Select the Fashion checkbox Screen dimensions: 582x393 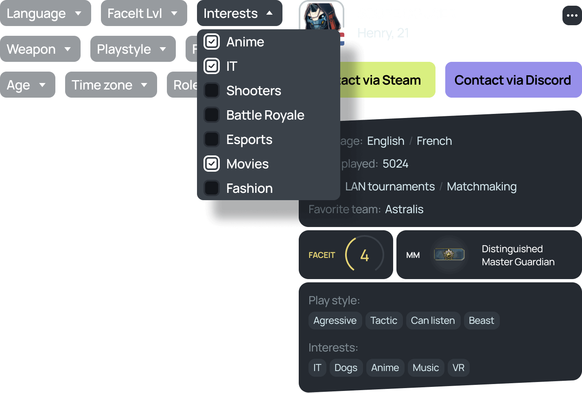pyautogui.click(x=212, y=188)
